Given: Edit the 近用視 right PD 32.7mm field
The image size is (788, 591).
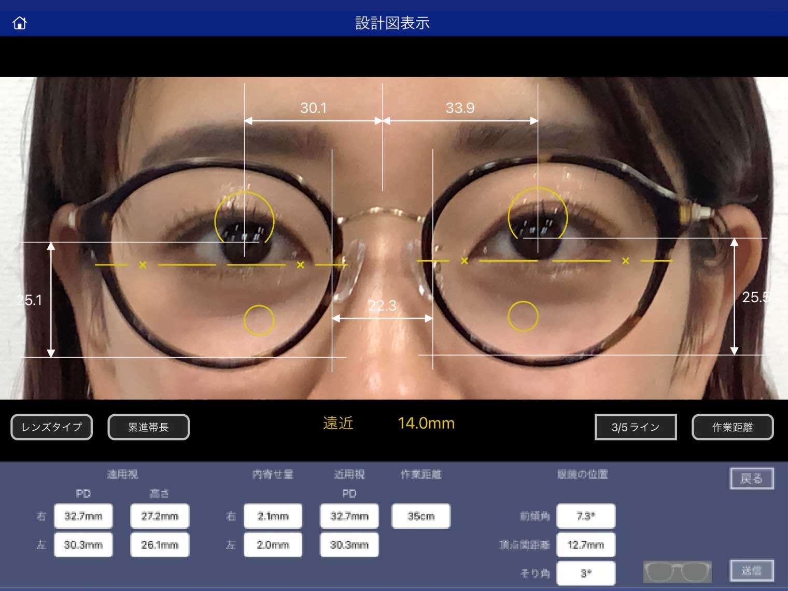Looking at the screenshot, I should point(349,516).
